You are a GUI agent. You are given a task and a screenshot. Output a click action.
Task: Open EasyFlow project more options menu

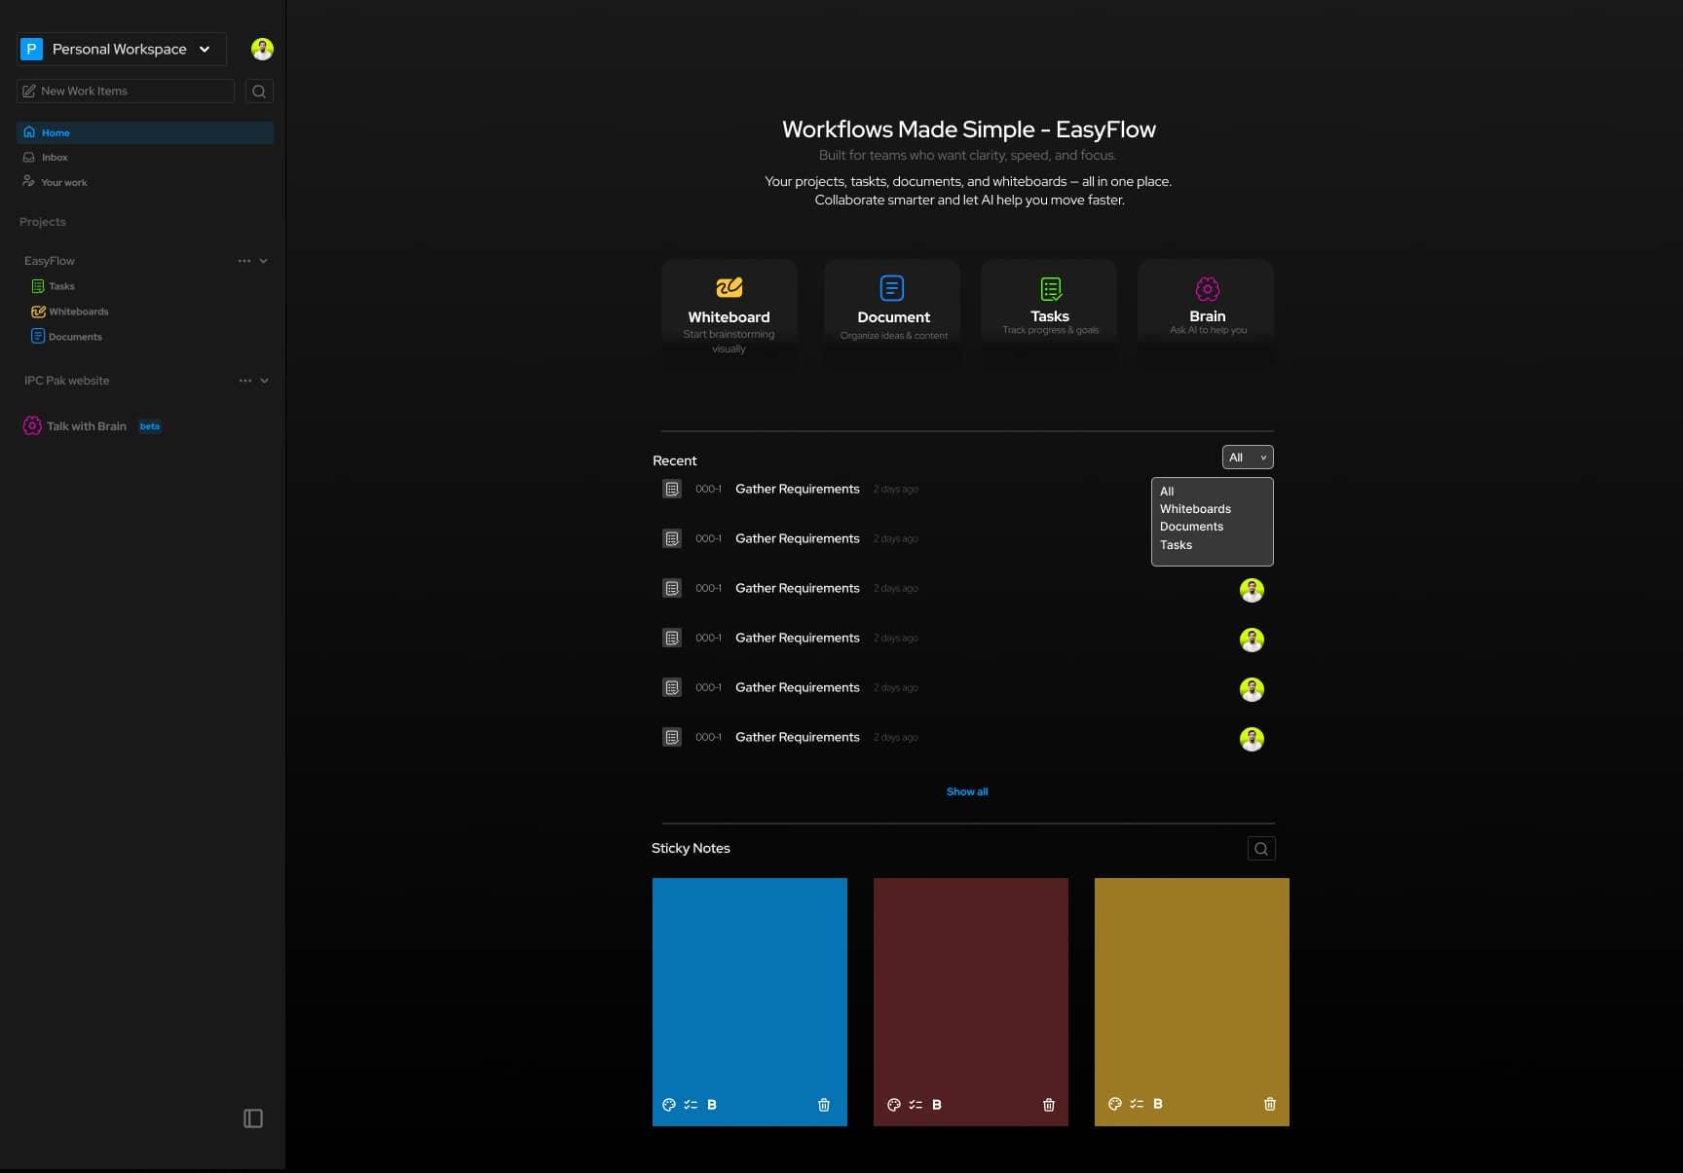tap(244, 261)
